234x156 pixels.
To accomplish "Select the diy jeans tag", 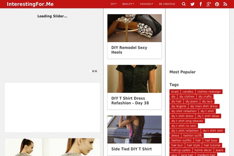I will (x=191, y=101).
